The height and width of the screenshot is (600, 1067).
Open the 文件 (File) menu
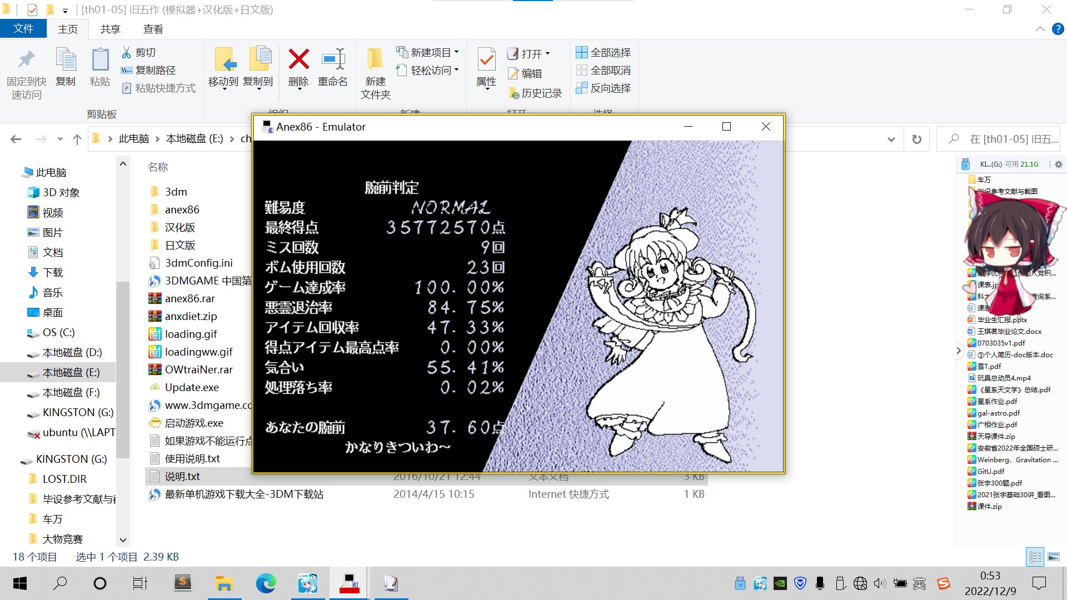23,29
